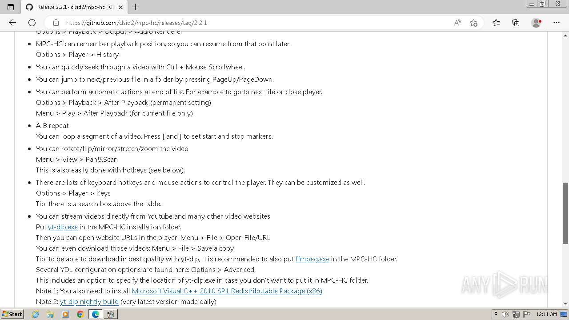Open the Windows Start menu
Viewport: 569px width, 320px height.
tap(12, 314)
